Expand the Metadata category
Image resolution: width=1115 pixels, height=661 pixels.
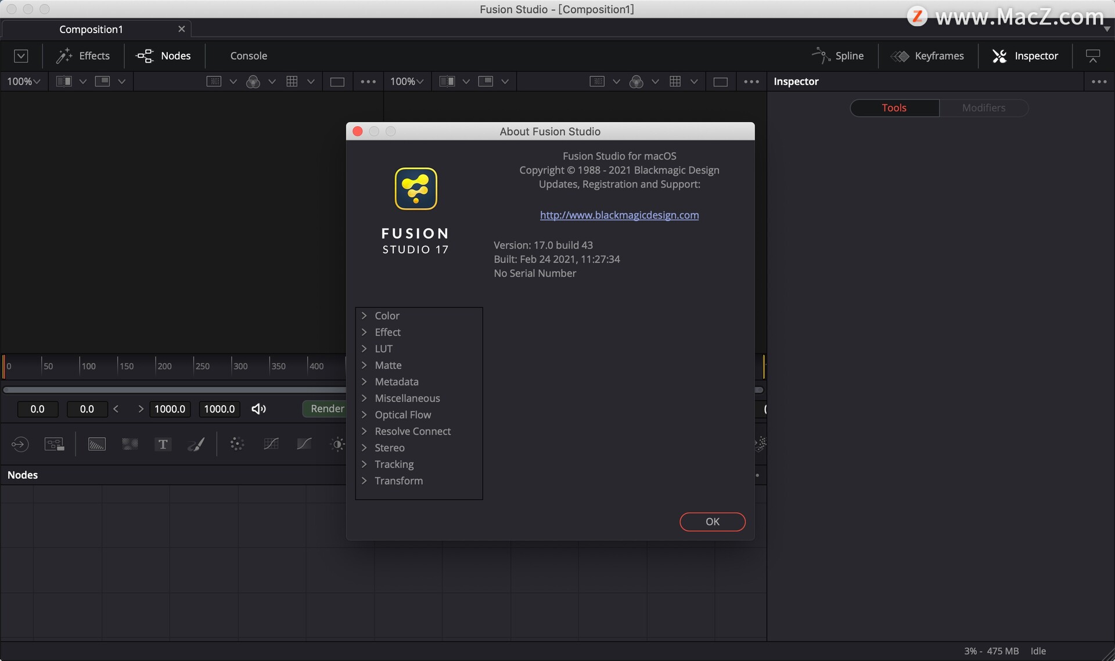coord(364,382)
